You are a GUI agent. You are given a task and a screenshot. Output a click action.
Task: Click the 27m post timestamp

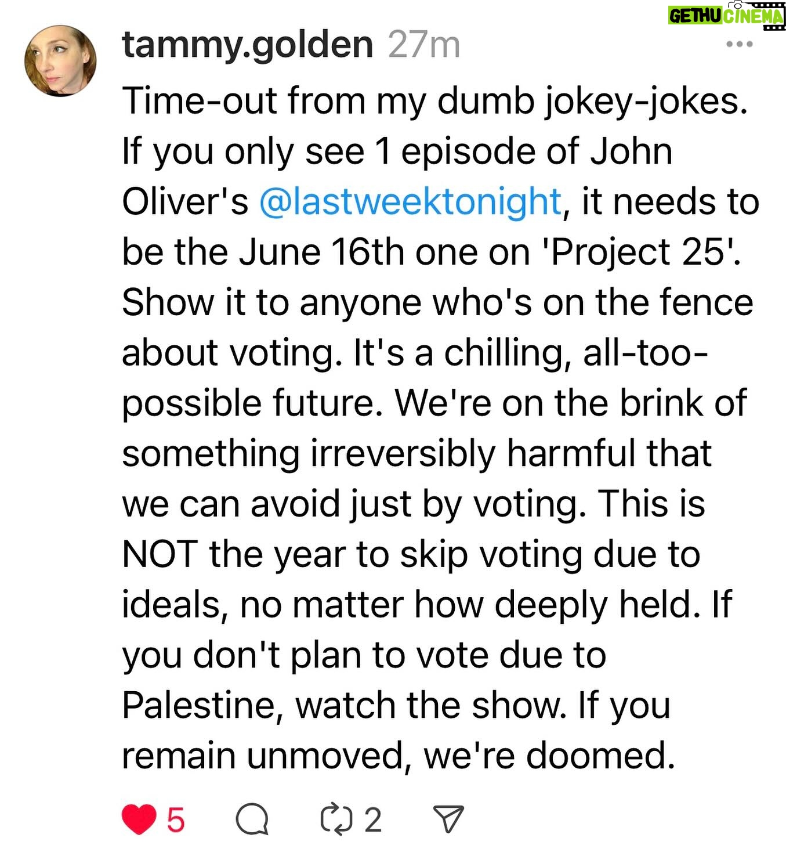click(x=424, y=45)
